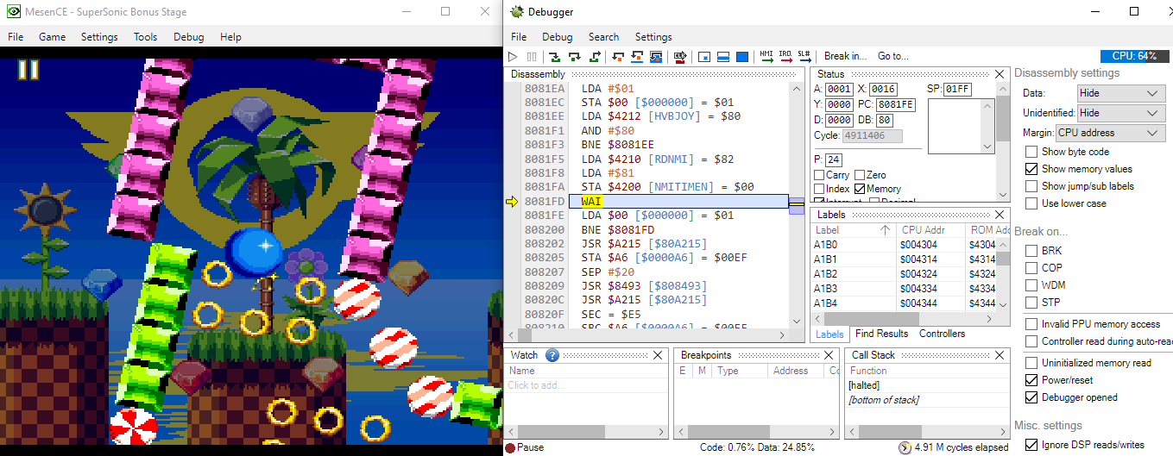
Task: Uncheck Ignore DSP reads/writes
Action: pyautogui.click(x=1031, y=445)
